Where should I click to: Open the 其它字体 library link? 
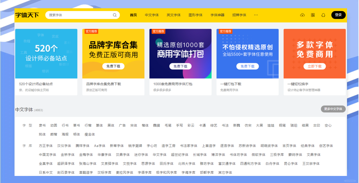(x=225, y=173)
